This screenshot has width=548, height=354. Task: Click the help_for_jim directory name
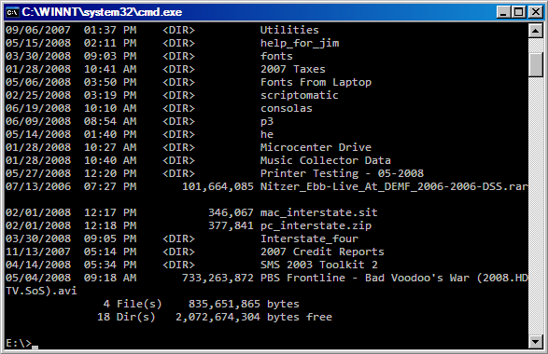[x=300, y=43]
